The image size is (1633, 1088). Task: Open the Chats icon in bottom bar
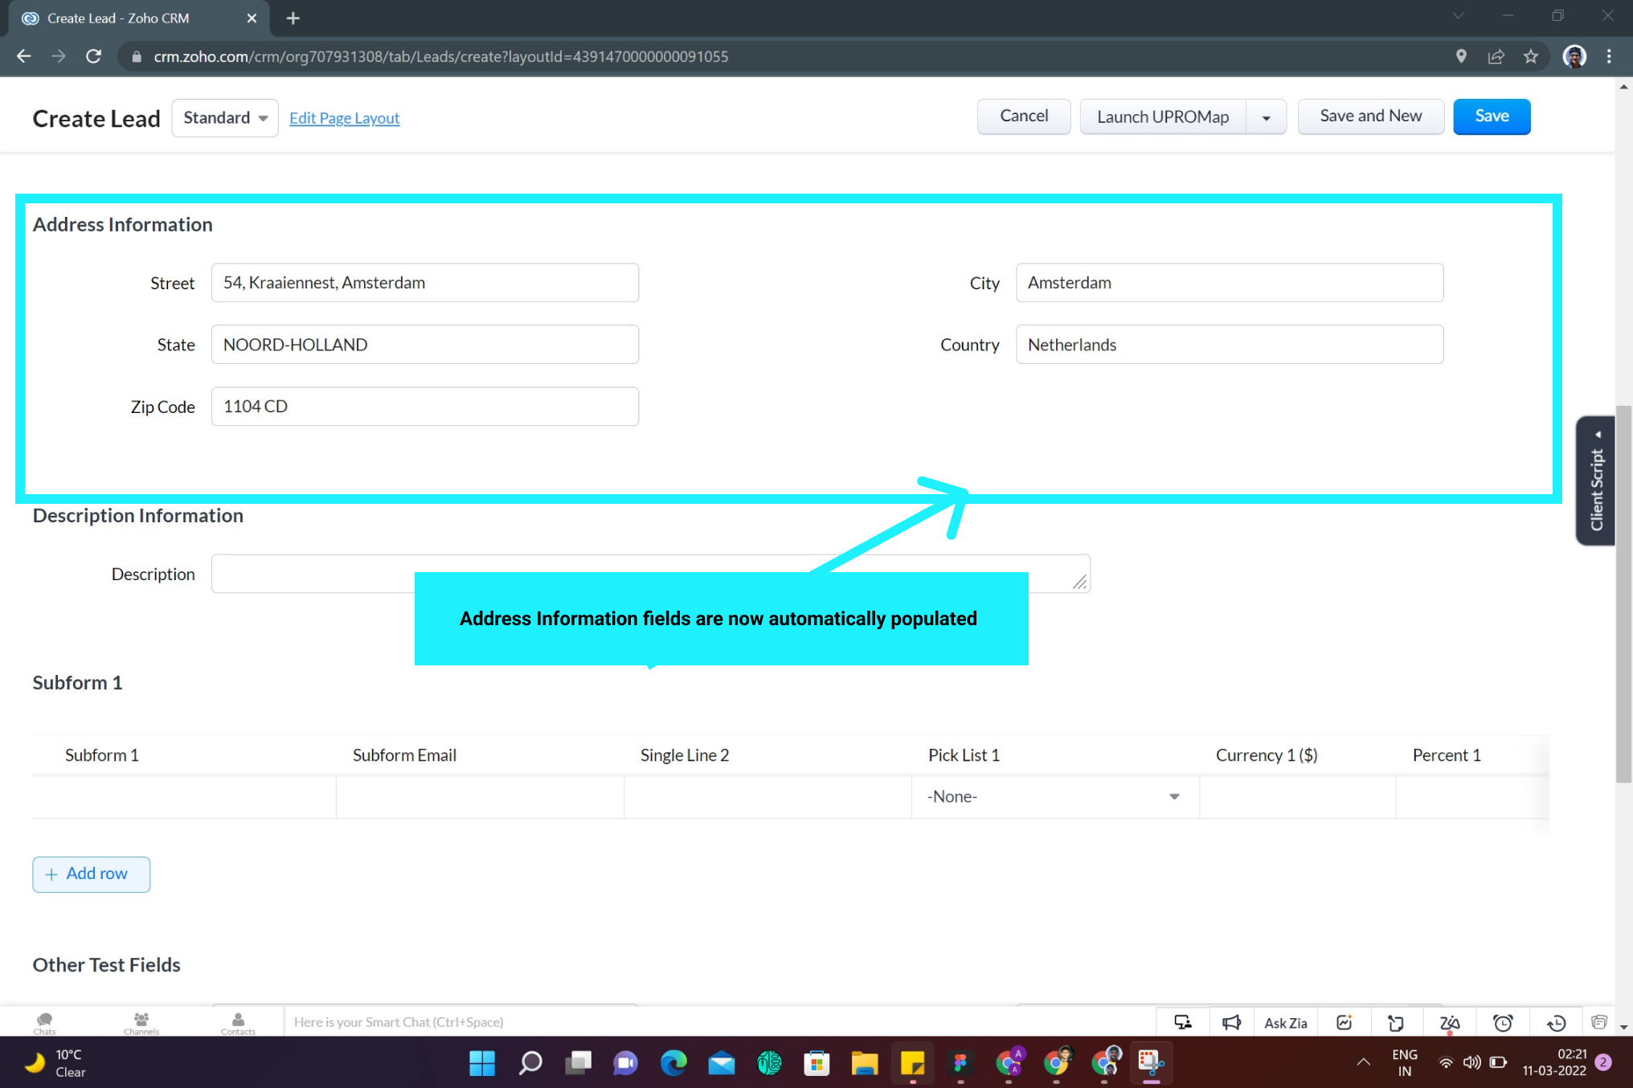[45, 1023]
